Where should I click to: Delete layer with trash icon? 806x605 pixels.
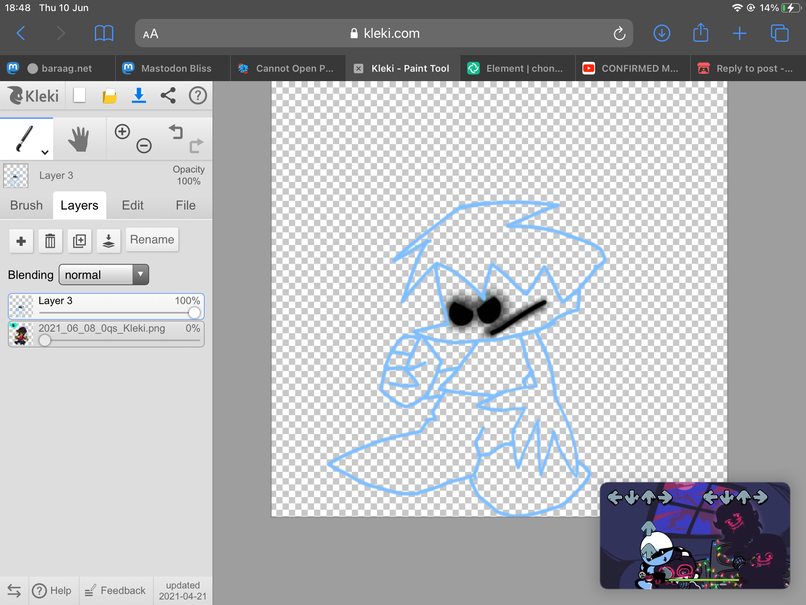50,241
